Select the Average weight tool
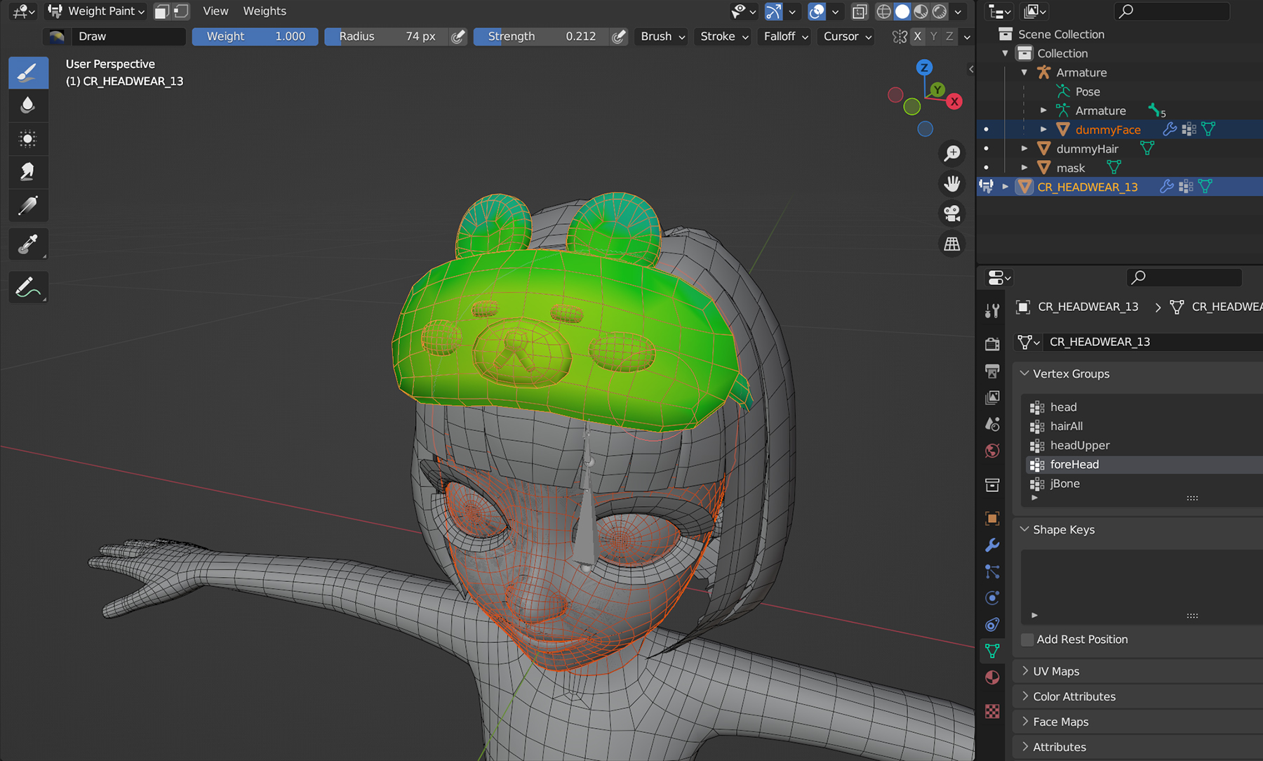This screenshot has width=1263, height=761. pyautogui.click(x=28, y=139)
